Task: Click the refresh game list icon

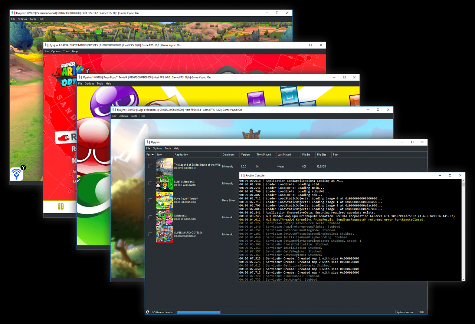Action: pyautogui.click(x=148, y=312)
